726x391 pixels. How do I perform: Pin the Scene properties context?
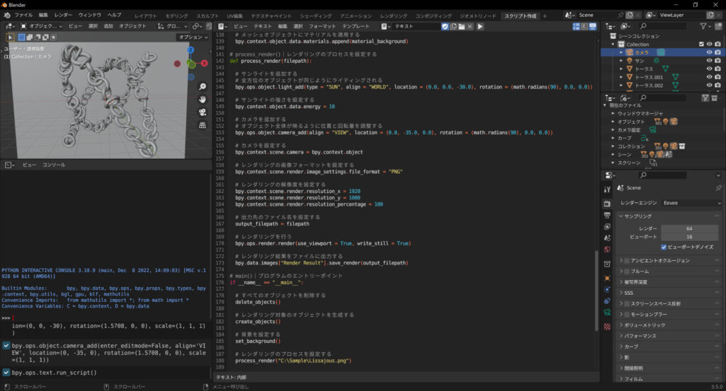(718, 188)
